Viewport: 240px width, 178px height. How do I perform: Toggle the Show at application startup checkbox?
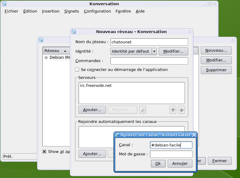click(x=44, y=151)
